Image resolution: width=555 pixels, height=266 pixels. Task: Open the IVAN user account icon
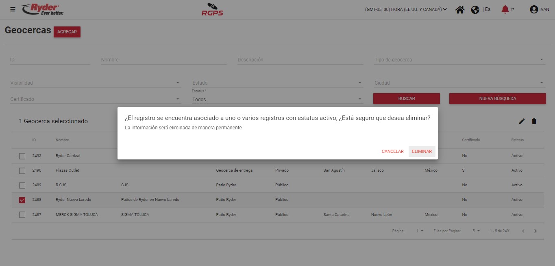[x=534, y=9]
